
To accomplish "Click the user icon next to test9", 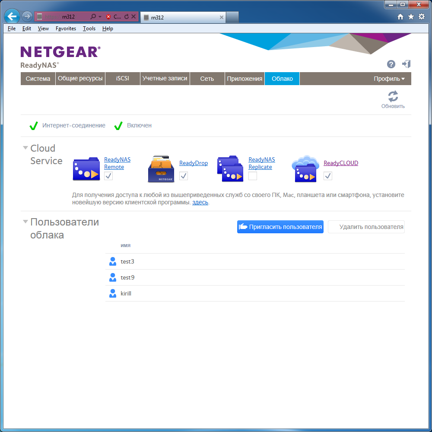I will coord(113,277).
